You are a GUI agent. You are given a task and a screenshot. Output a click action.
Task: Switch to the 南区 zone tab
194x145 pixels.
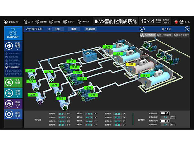74,29
